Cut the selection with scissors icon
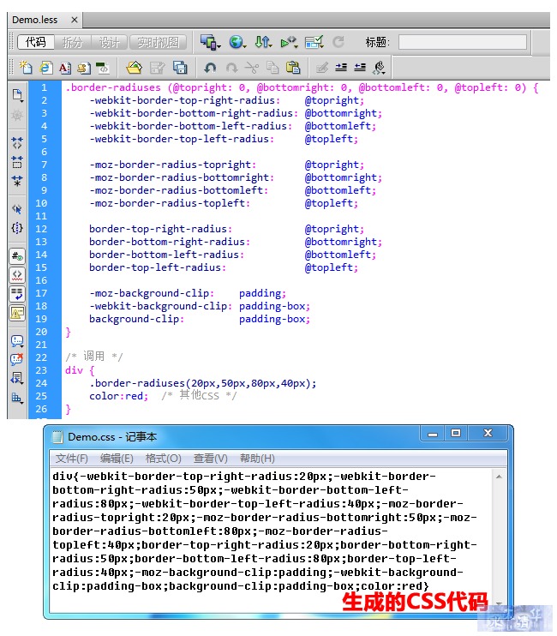The height and width of the screenshot is (636, 557). coord(252,68)
